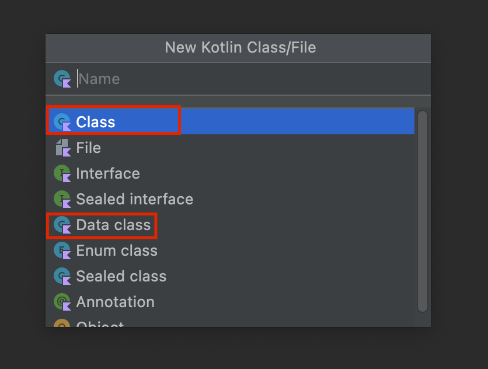Select the Enum class option
This screenshot has height=369, width=488.
[117, 250]
